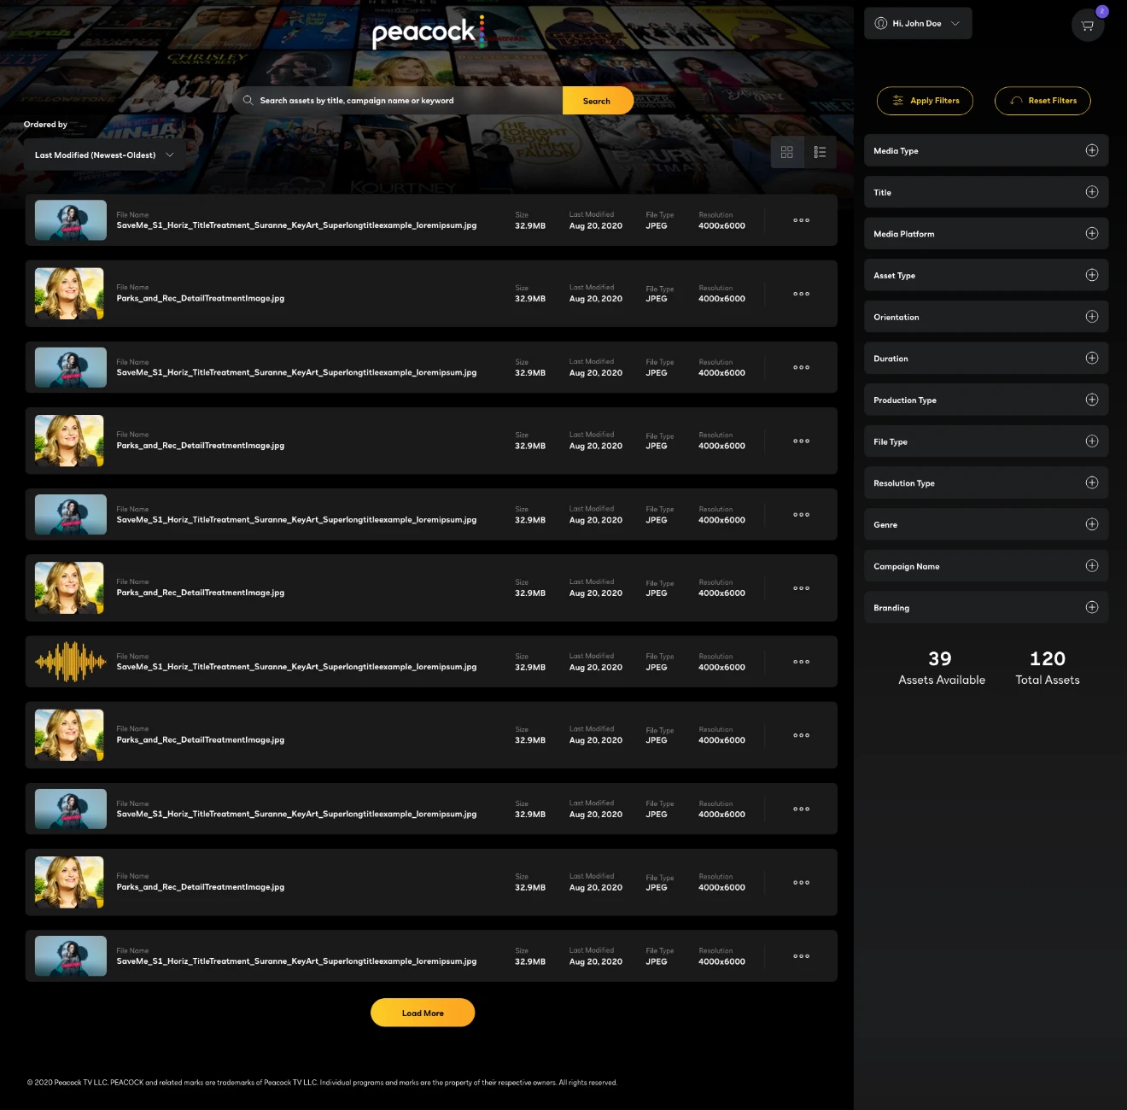Click plus icon beside Genre
1127x1110 pixels.
click(x=1092, y=524)
